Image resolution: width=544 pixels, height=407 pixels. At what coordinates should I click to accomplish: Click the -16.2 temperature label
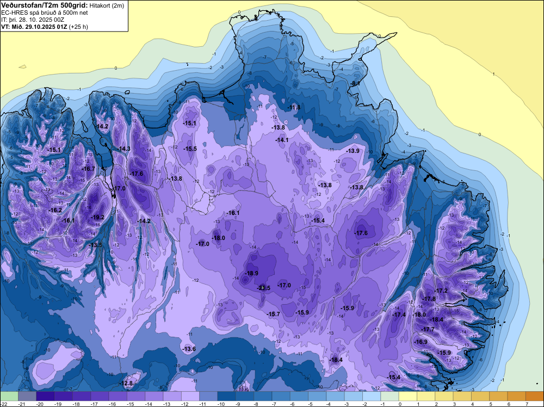point(55,210)
